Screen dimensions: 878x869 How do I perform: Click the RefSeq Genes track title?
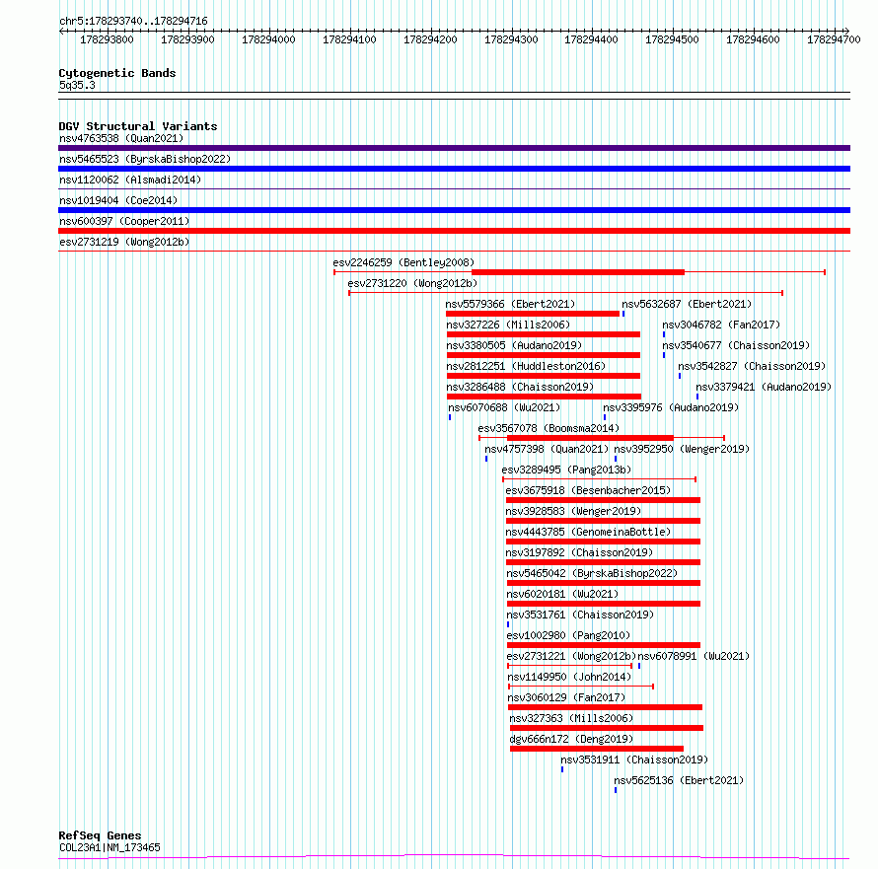pos(100,836)
